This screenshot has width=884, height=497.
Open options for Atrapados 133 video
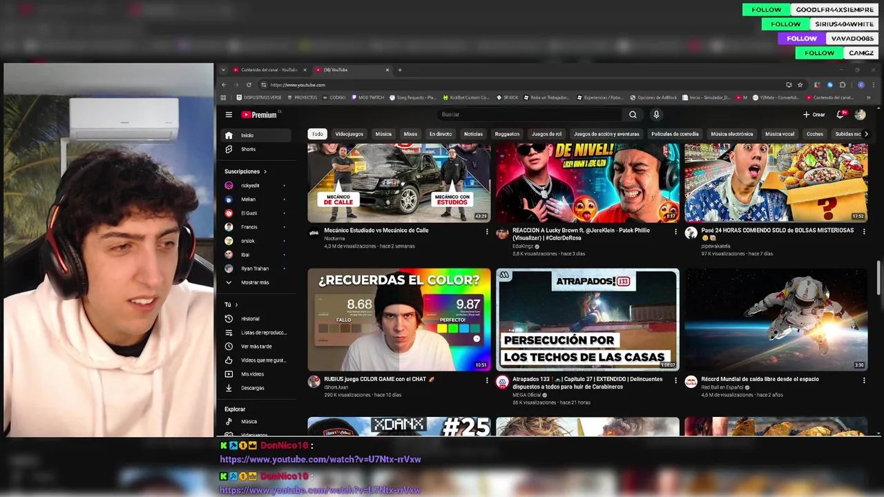tap(675, 380)
